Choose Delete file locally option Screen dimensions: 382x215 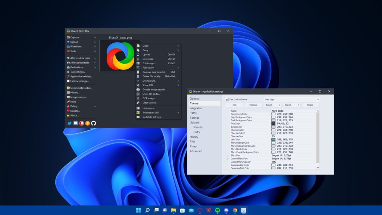tap(158, 77)
